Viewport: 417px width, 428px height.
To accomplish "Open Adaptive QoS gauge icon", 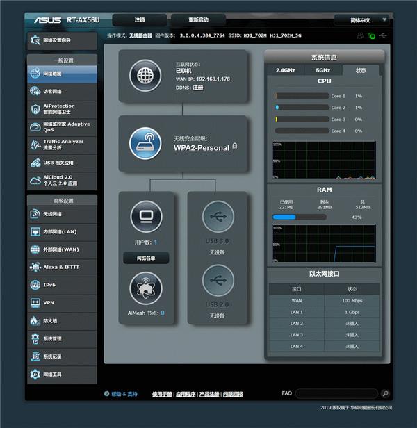I will [x=35, y=126].
